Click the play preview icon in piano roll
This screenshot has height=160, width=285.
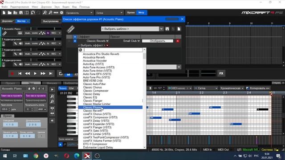point(52,90)
